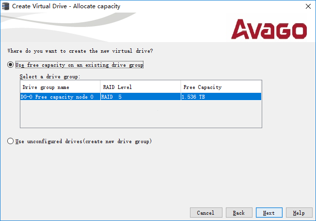The width and height of the screenshot is (316, 221).
Task: Click the Avago logo
Action: (x=269, y=29)
